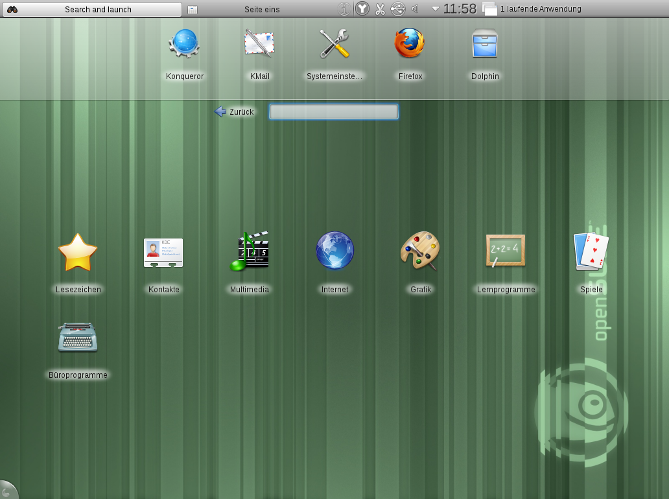Image resolution: width=669 pixels, height=499 pixels.
Task: Focus the application search text field
Action: 334,112
